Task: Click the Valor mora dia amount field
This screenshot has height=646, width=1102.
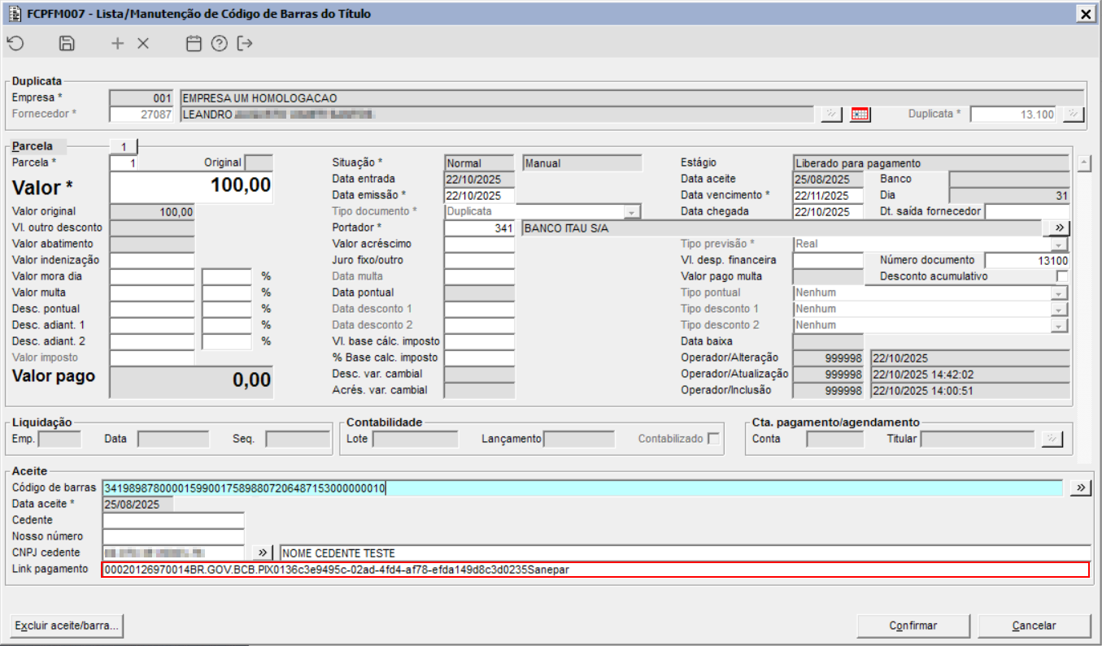Action: coord(152,277)
